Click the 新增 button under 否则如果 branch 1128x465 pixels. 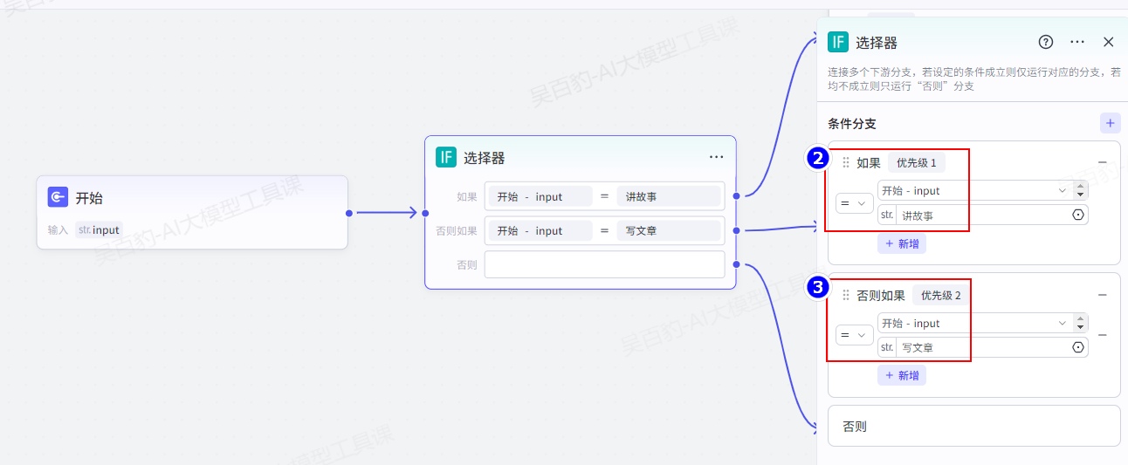pos(902,376)
